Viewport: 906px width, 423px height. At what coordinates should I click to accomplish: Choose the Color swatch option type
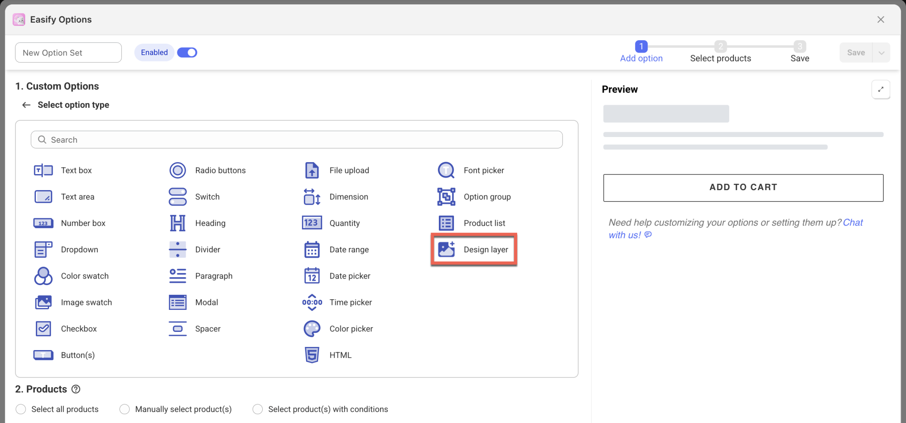pyautogui.click(x=84, y=276)
